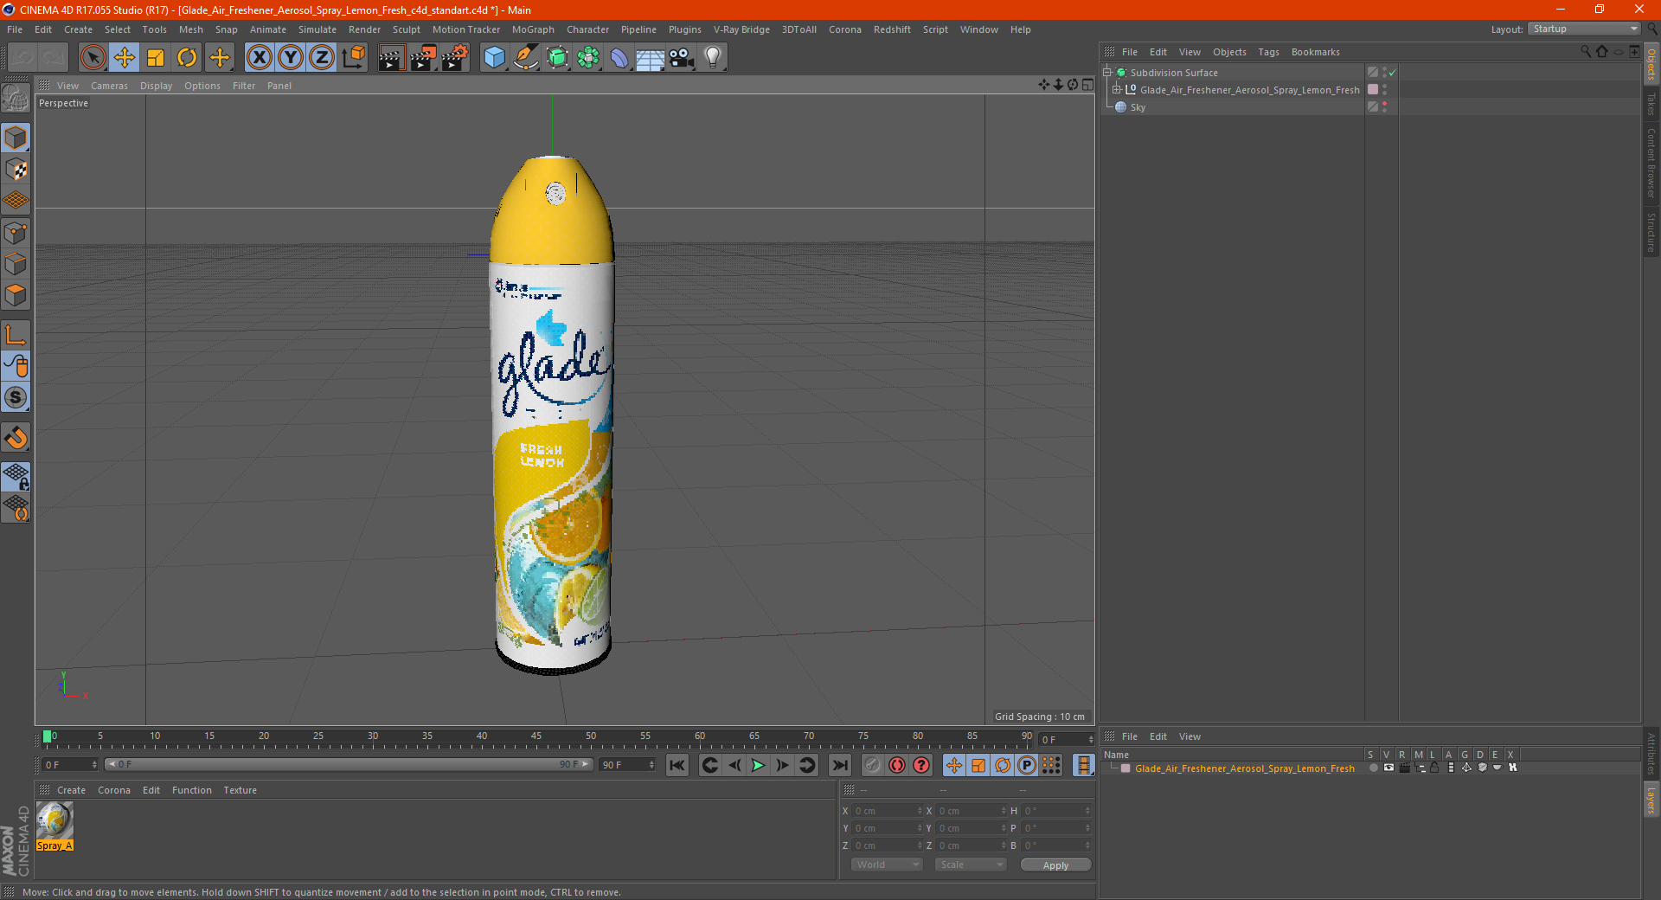Open viewport Cameras menu
Viewport: 1661px width, 900px height.
point(109,86)
